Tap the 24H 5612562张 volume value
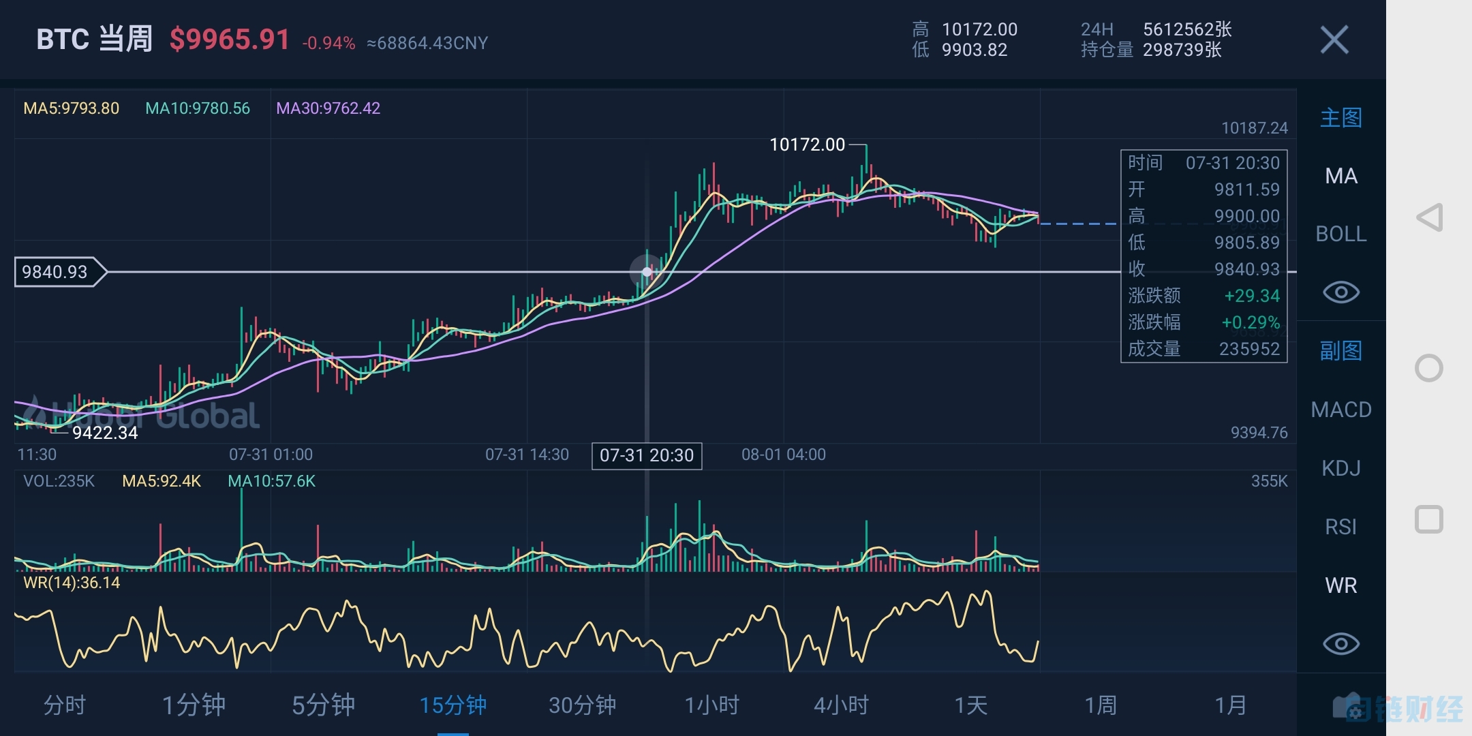Image resolution: width=1472 pixels, height=736 pixels. [1187, 29]
